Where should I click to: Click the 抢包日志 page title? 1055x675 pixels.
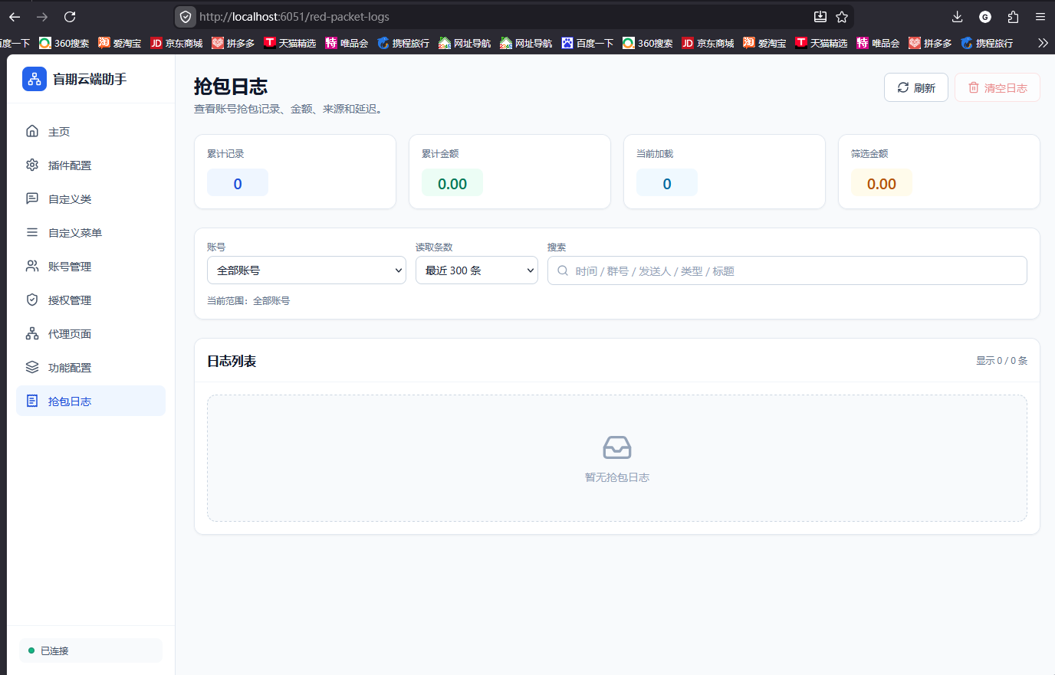click(x=231, y=87)
